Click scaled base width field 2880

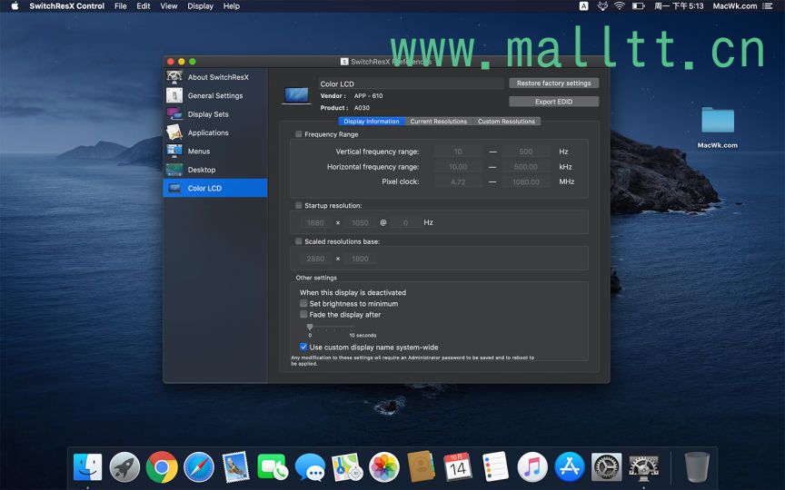click(315, 259)
